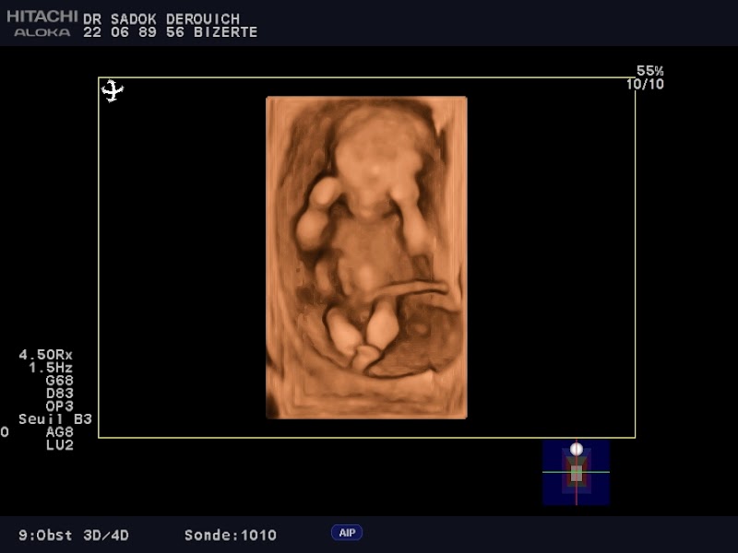The height and width of the screenshot is (553, 738).
Task: Select the 10/10 frame counter
Action: point(645,85)
